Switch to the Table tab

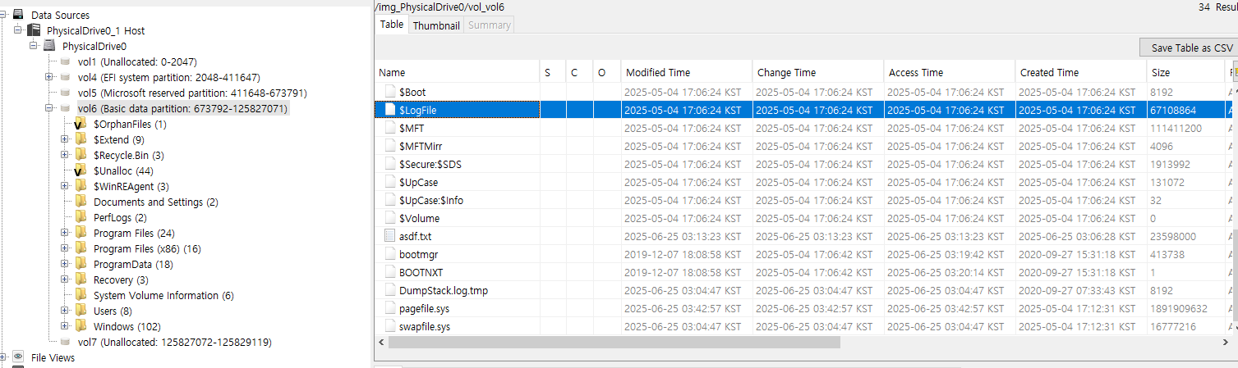click(x=392, y=25)
